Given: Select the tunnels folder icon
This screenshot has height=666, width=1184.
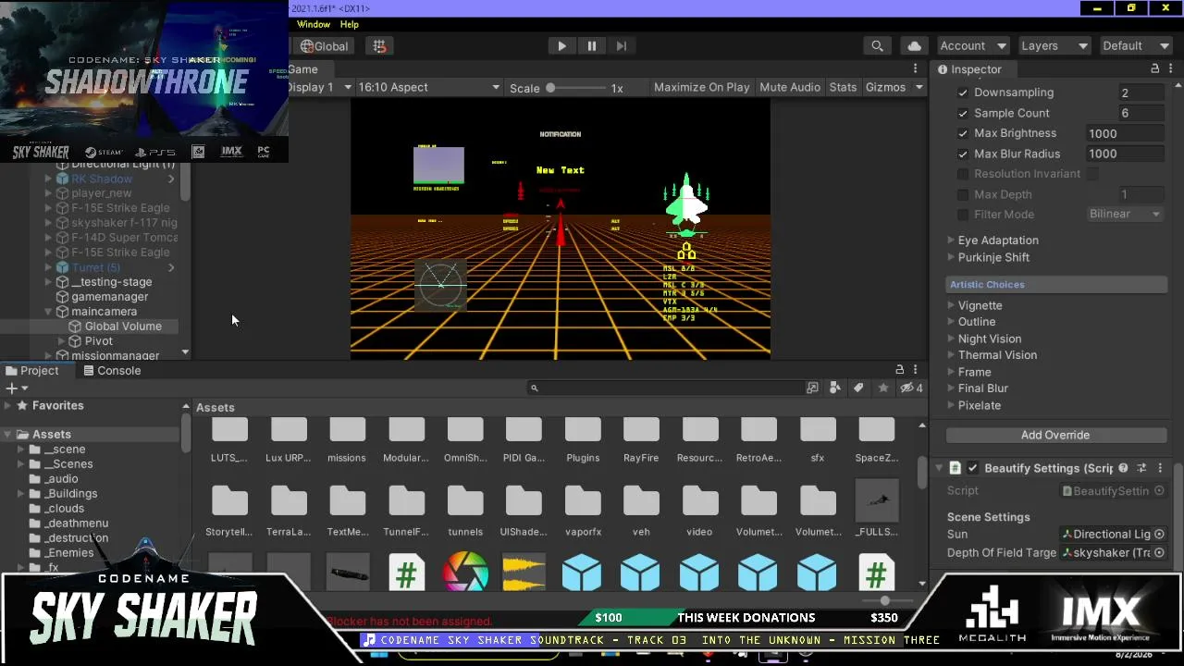Looking at the screenshot, I should point(465,501).
